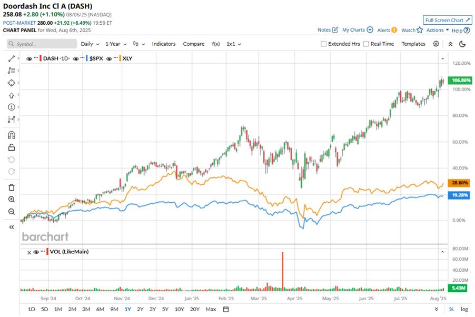The image size is (475, 317).
Task: Expand options with bottom double-chevron down
Action: pyautogui.click(x=437, y=309)
